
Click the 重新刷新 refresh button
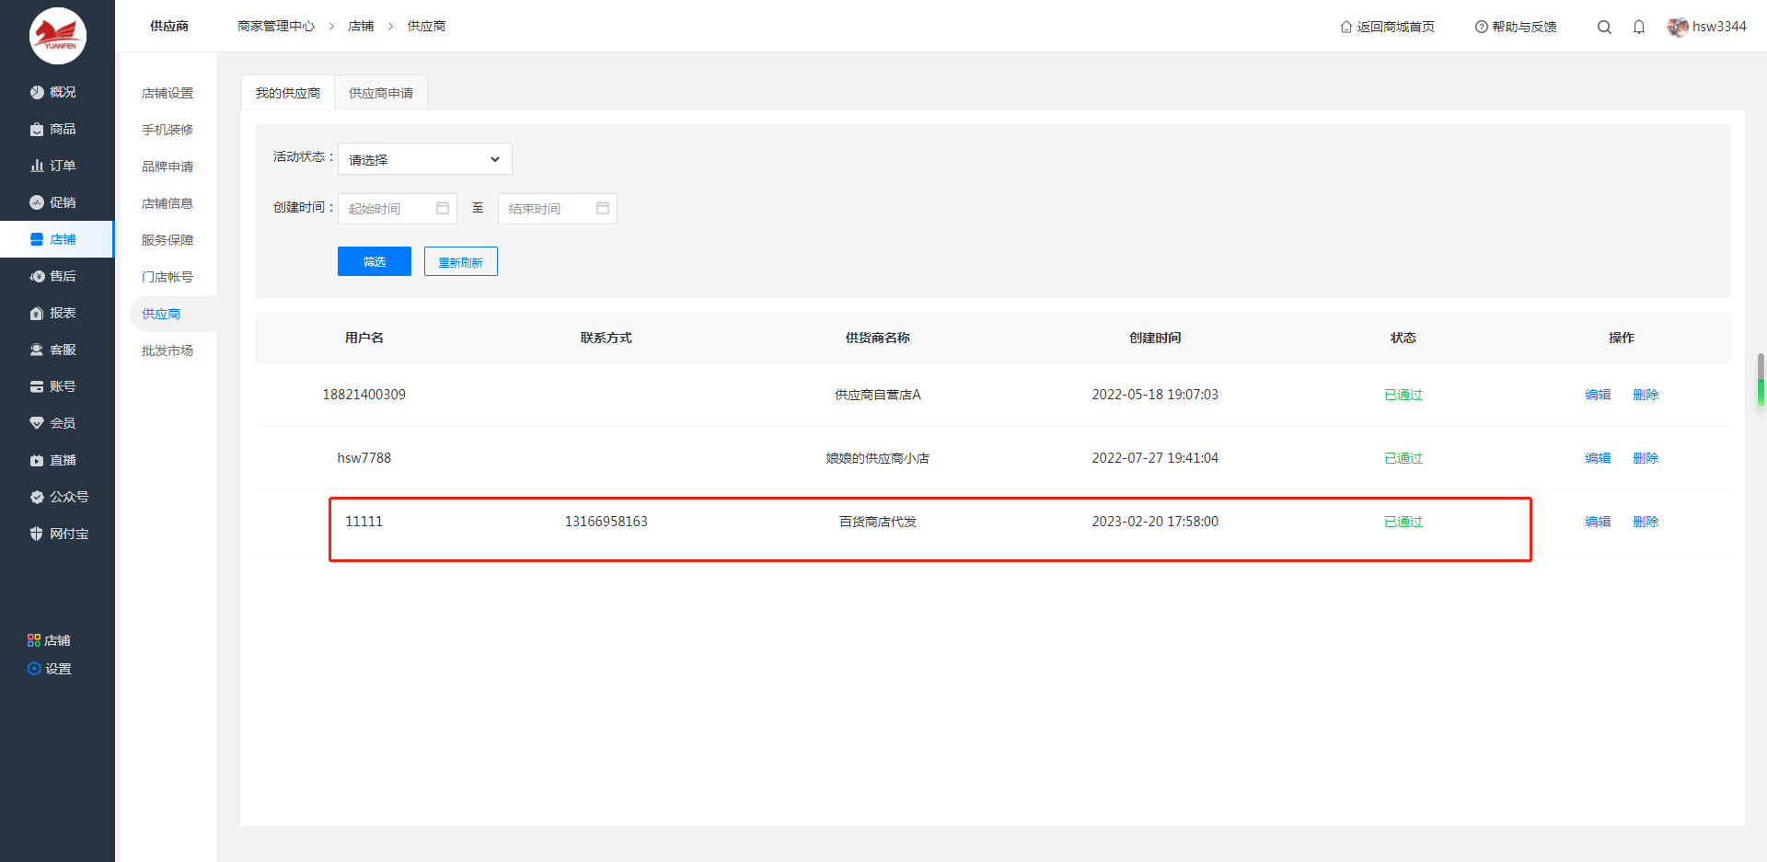[x=461, y=261]
